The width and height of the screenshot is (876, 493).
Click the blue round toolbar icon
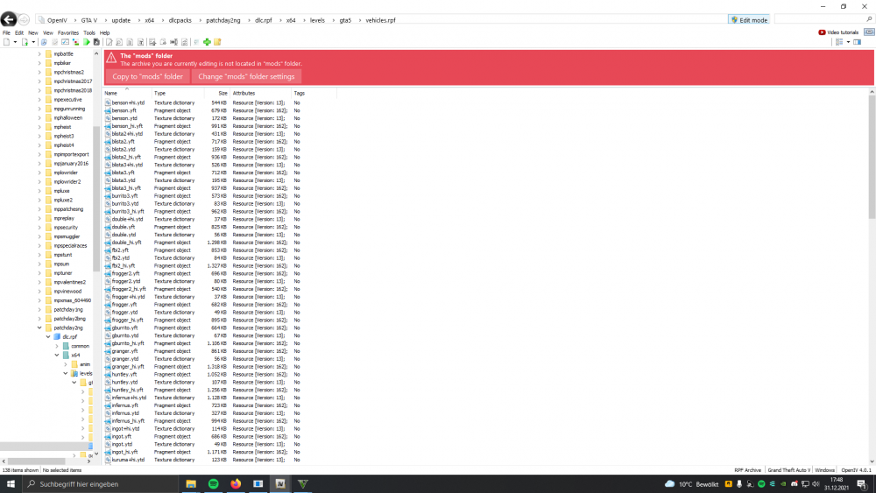click(44, 42)
